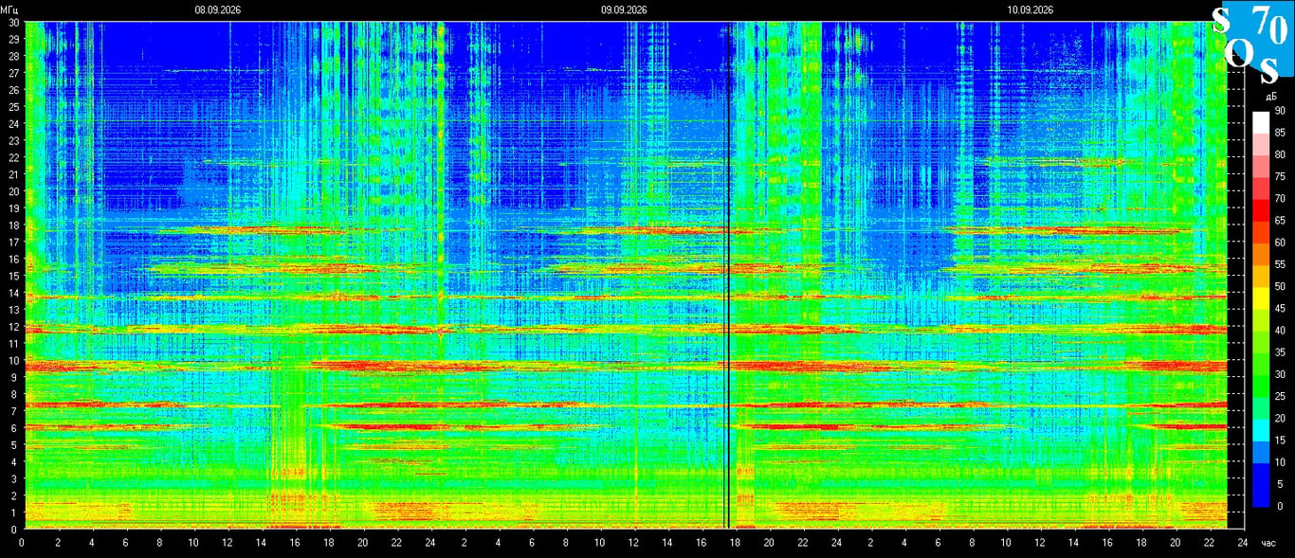Screen dimensions: 1295x558
Task: Select the 09.09.2026 date heading
Action: tap(624, 9)
